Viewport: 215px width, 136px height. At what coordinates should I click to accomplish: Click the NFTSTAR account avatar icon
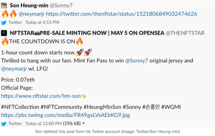coord(4,33)
